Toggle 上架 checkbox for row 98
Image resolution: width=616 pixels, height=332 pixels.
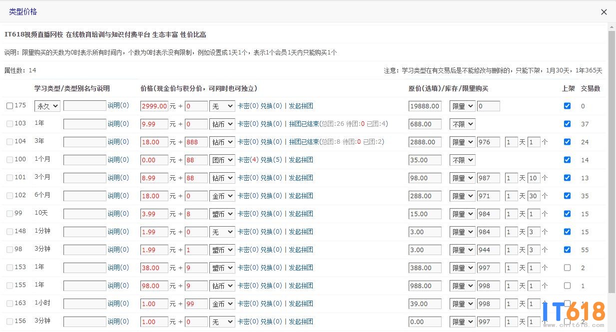(567, 250)
